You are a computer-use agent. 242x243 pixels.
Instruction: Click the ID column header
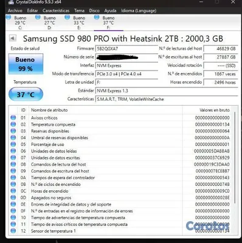(23, 110)
